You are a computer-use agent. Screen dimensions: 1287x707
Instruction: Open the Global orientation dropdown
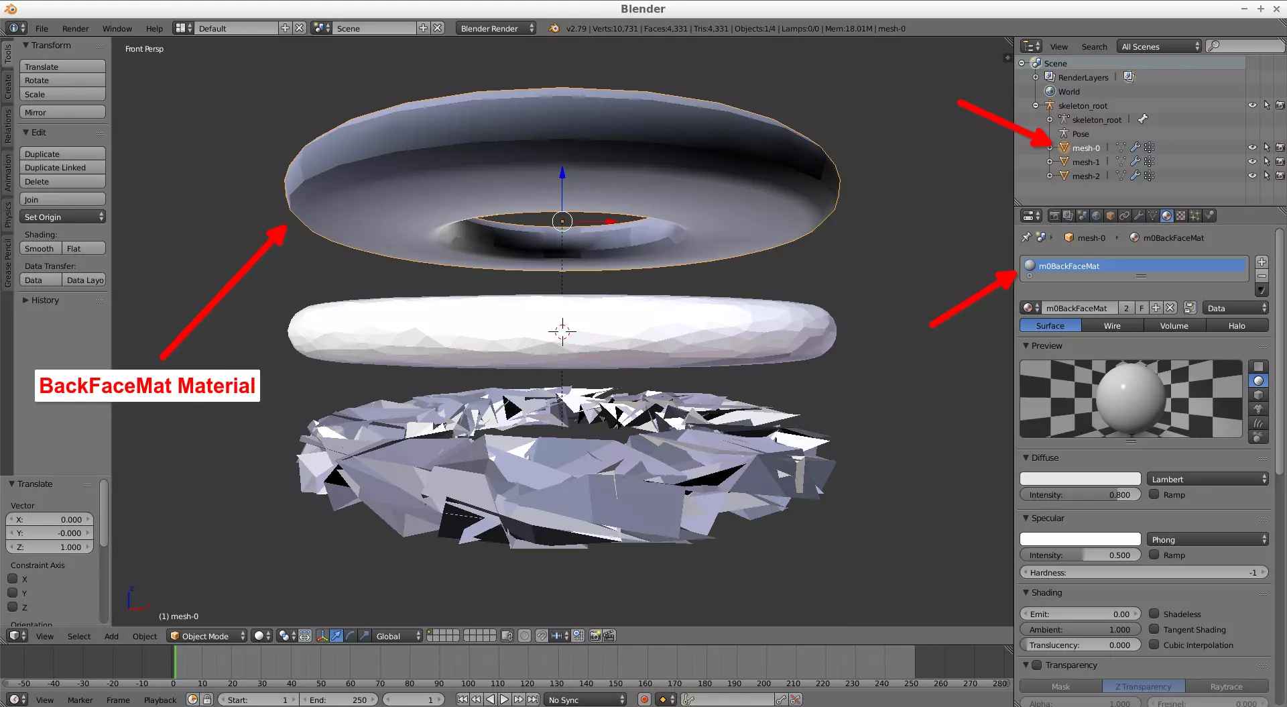point(398,636)
